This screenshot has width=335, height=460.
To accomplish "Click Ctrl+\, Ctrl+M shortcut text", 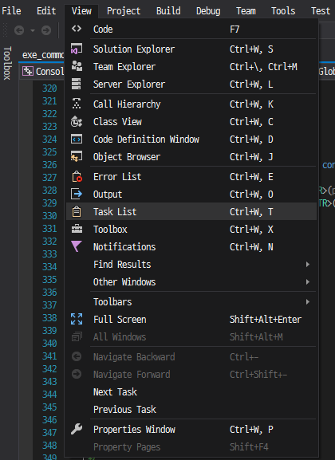I will 263,67.
